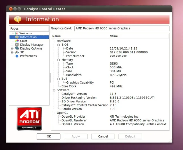This screenshot has width=183, height=150.
Task: Open the Display Options page
Action: point(31,48)
